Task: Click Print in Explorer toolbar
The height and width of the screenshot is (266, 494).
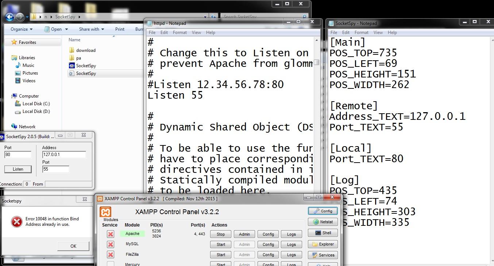Action: [x=120, y=29]
